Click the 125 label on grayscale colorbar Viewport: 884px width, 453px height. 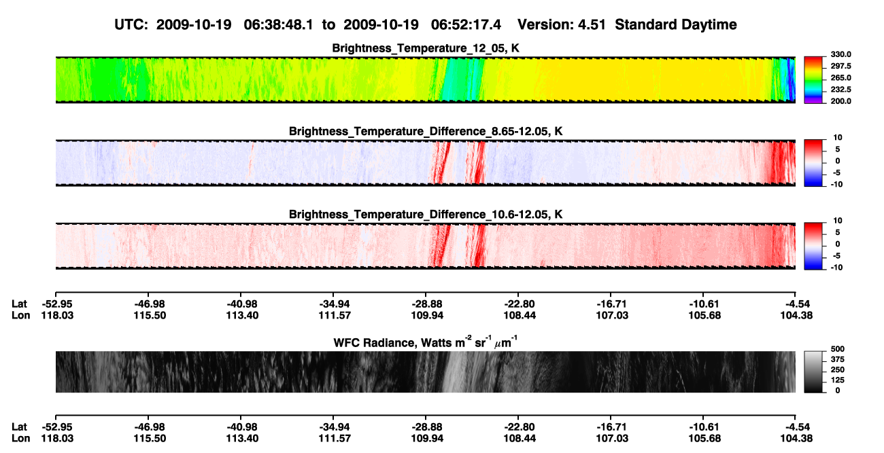(838, 380)
